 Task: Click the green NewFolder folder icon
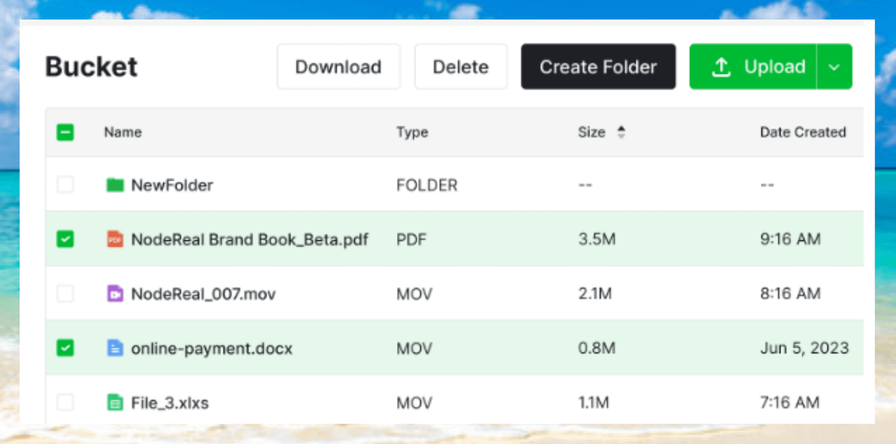114,185
